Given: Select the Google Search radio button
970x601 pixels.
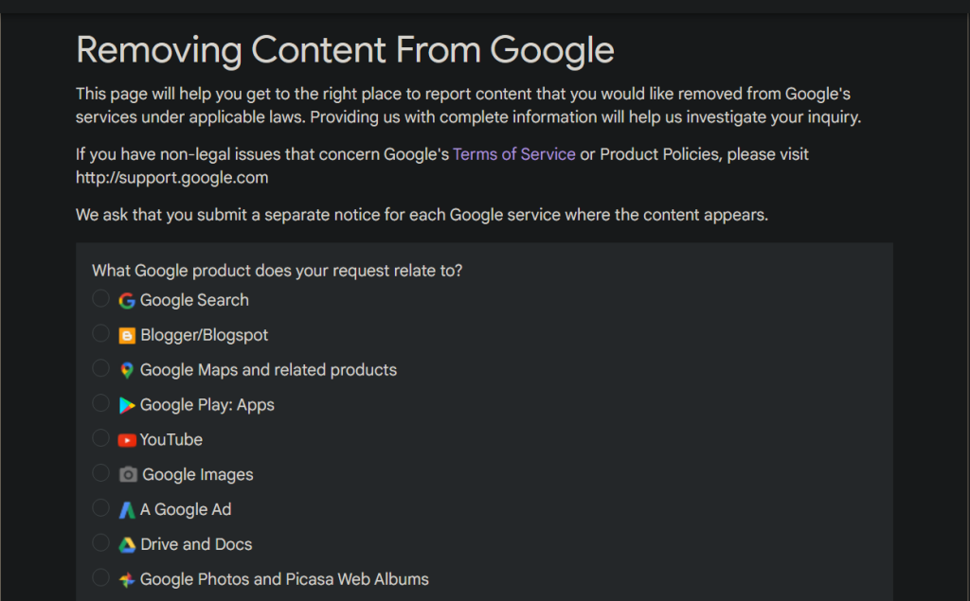Looking at the screenshot, I should pyautogui.click(x=100, y=298).
